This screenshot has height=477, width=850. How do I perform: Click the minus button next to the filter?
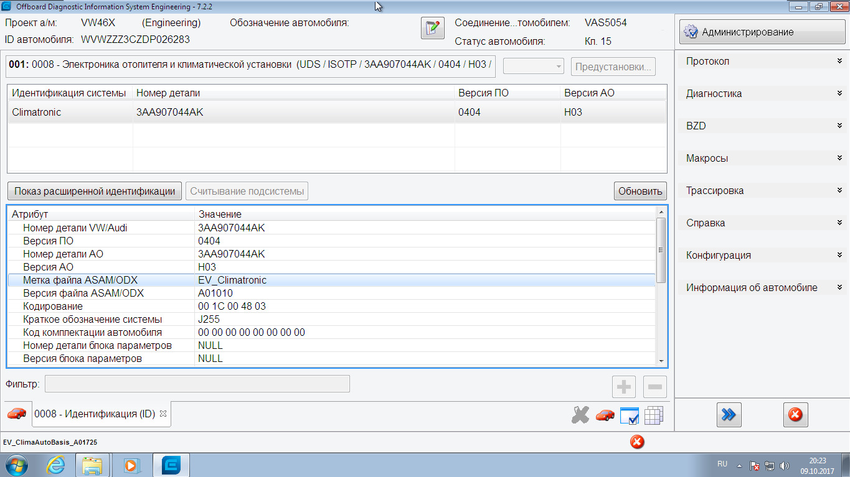point(654,387)
